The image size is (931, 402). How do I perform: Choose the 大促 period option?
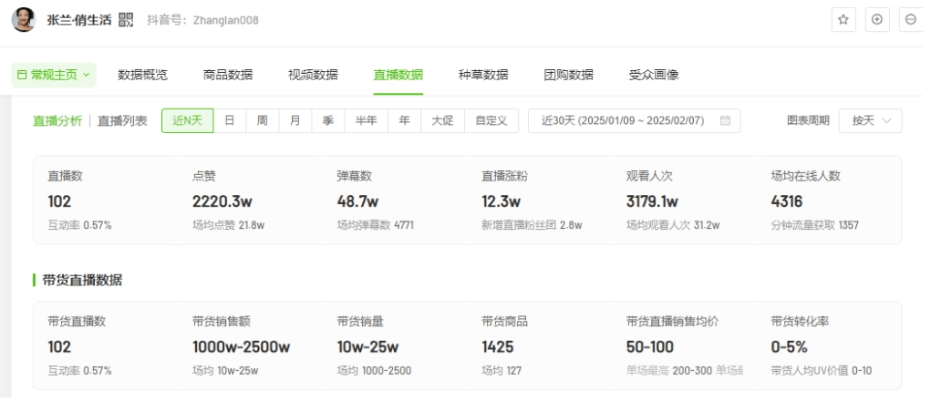(x=442, y=120)
